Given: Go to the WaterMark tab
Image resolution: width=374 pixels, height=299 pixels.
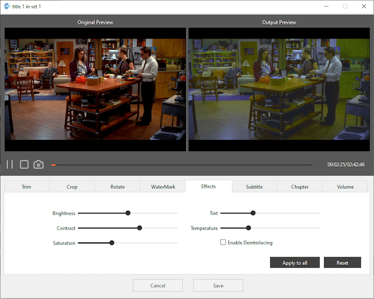Looking at the screenshot, I should [x=163, y=187].
